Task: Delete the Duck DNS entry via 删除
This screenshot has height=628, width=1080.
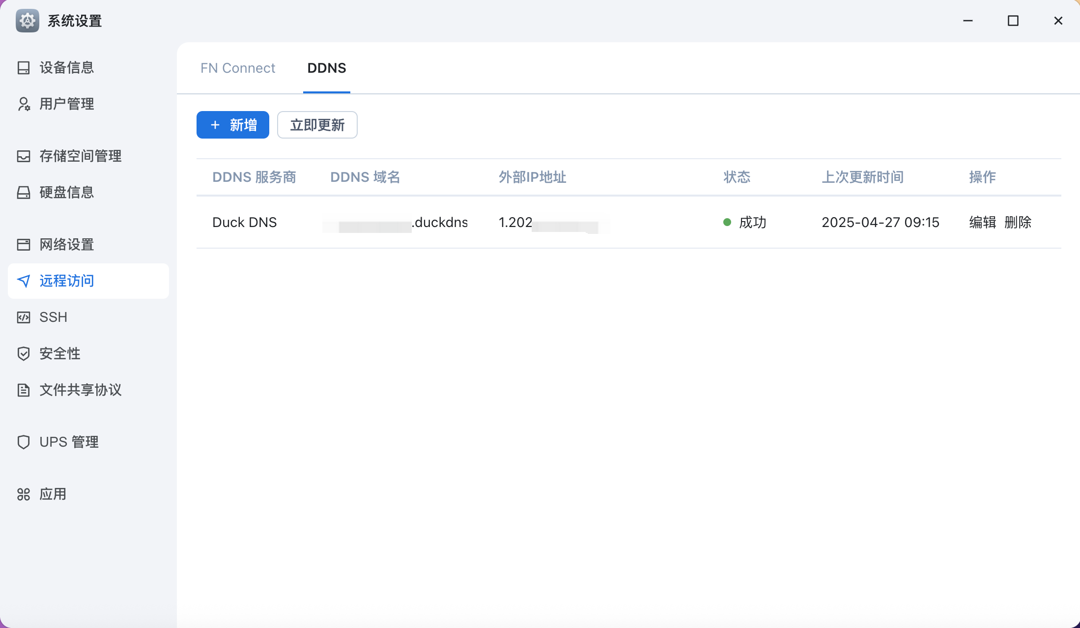Action: [1018, 223]
